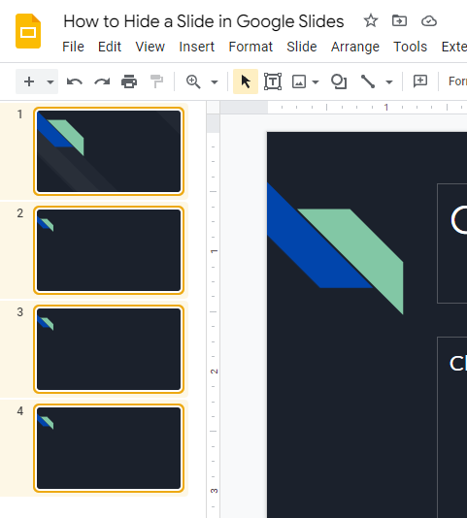Select slide 4 thumbnail in filmstrip
467x518 pixels.
[x=109, y=448]
